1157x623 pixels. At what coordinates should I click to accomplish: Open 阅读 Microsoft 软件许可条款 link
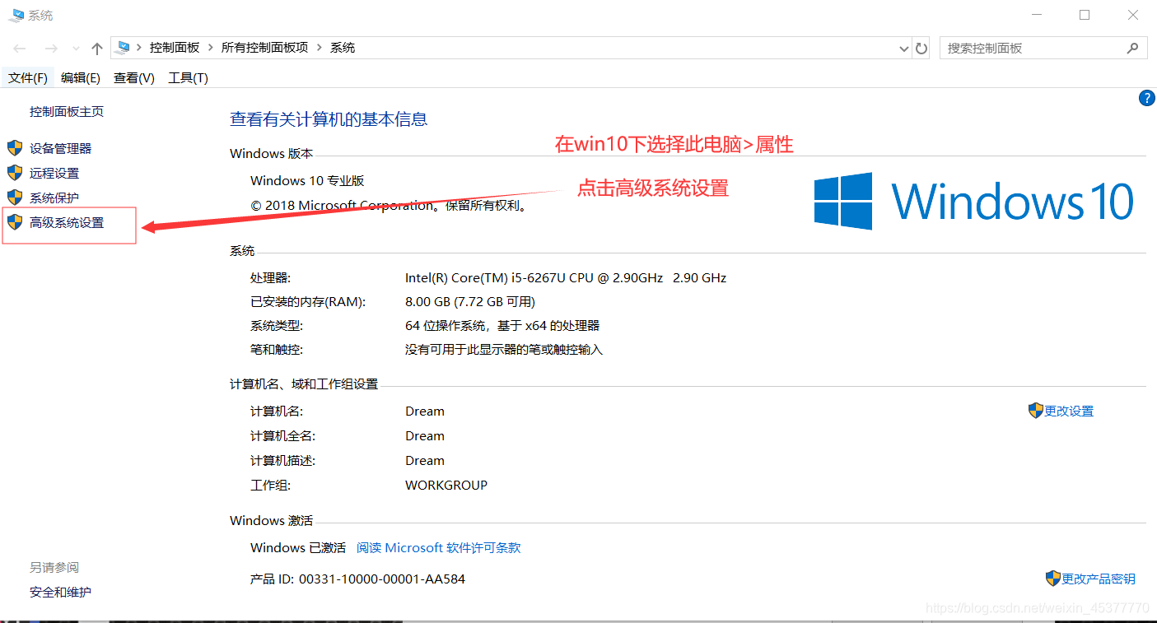(x=438, y=548)
